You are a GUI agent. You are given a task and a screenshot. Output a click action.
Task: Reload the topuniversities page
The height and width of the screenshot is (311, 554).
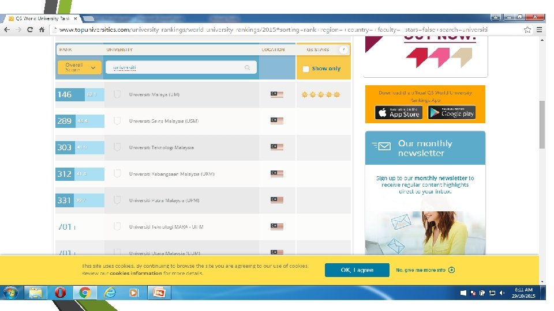coord(30,29)
